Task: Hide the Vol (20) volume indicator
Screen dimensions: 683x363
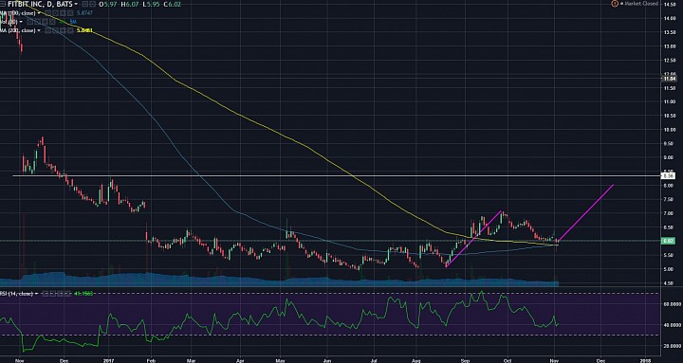Action: point(30,22)
